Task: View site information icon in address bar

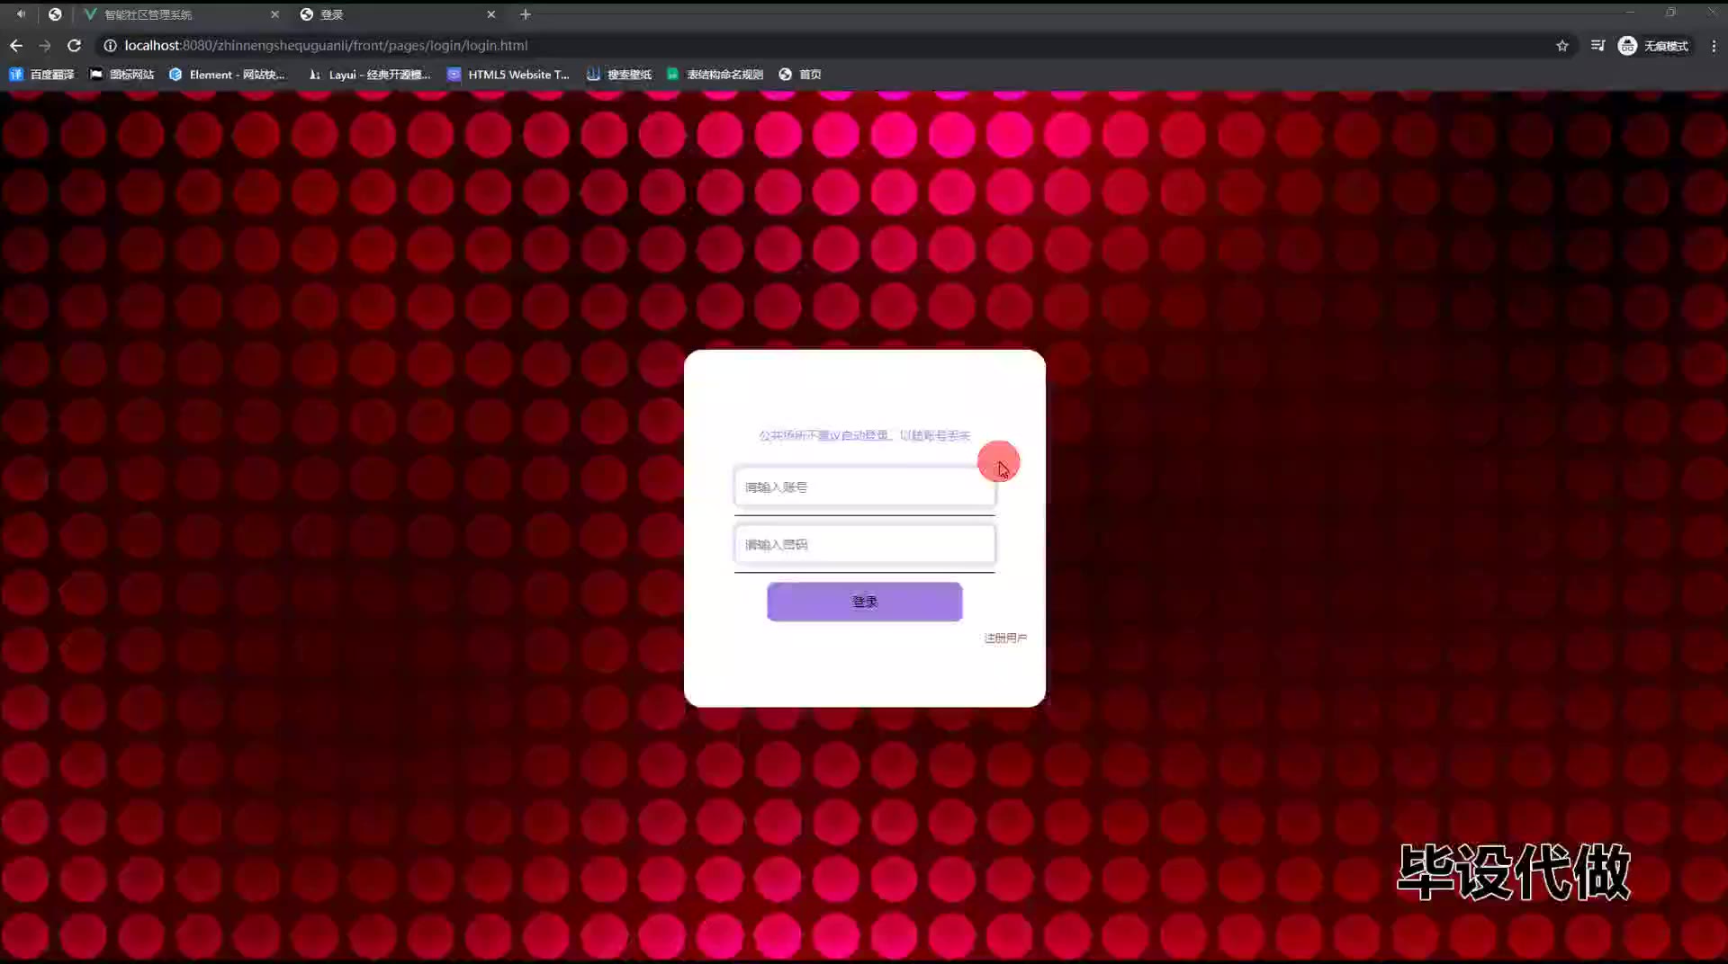Action: point(110,46)
